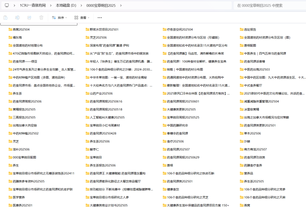Open the 中国药膳研究会 folder

pyautogui.click(x=178, y=125)
